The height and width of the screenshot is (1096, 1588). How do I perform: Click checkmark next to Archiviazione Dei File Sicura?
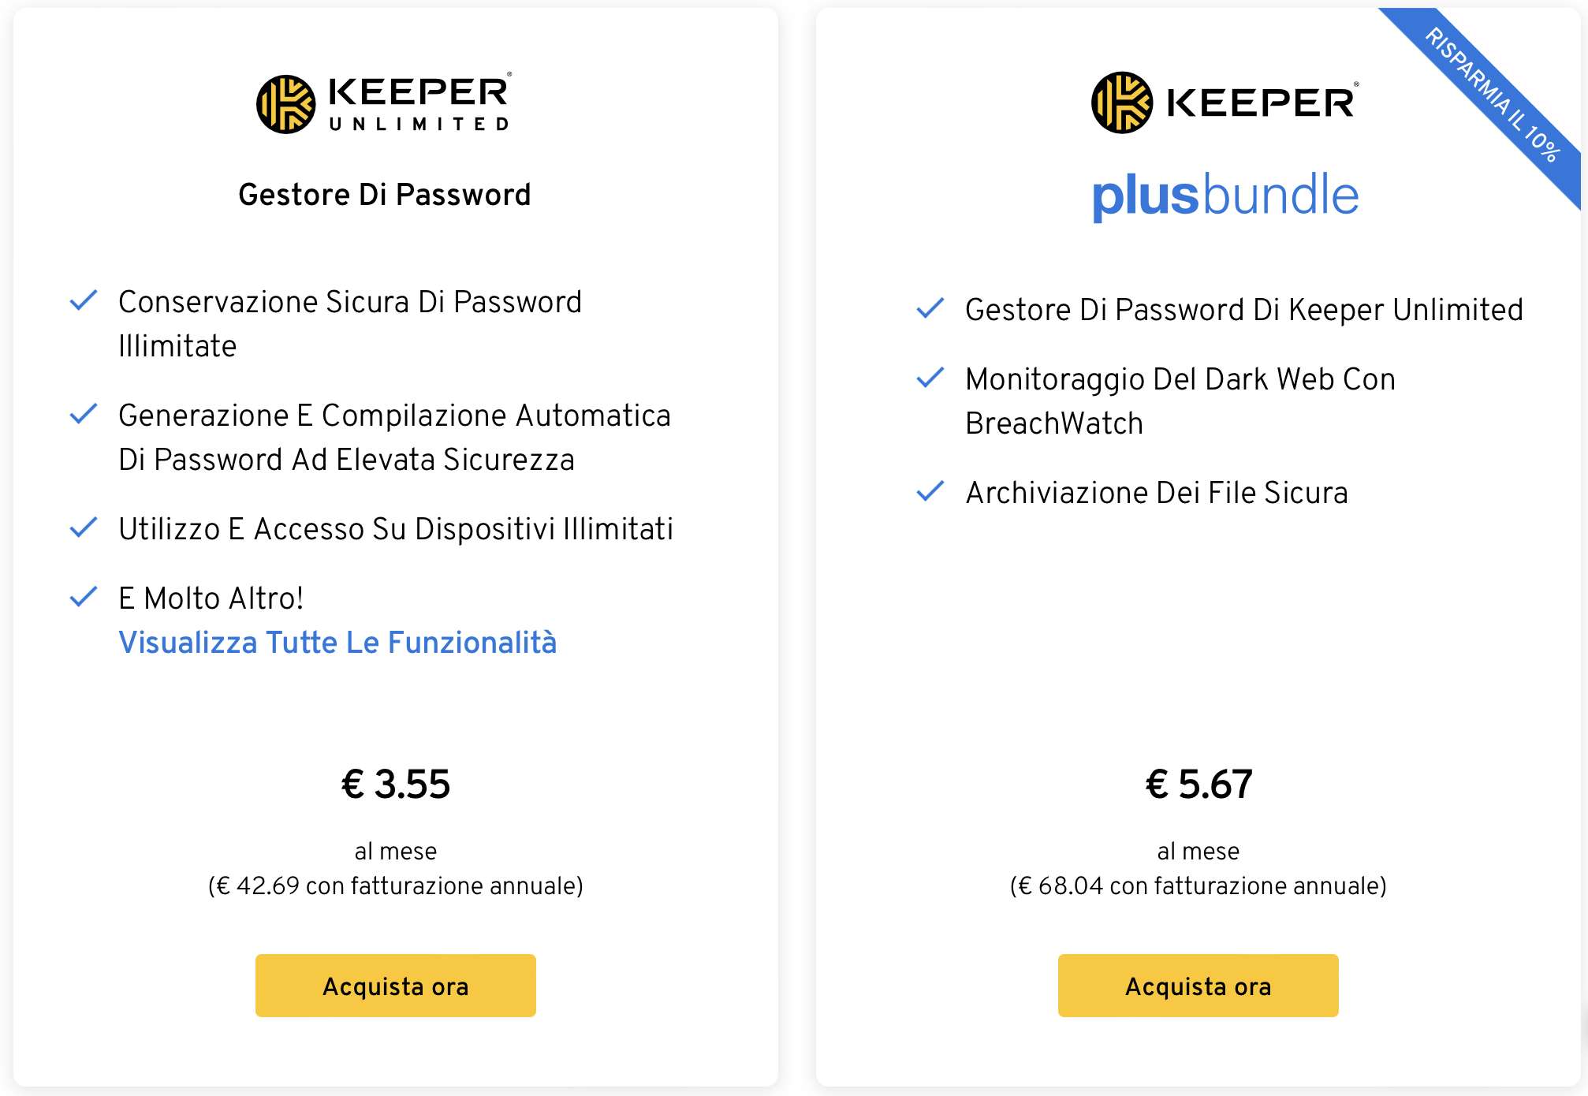930,491
